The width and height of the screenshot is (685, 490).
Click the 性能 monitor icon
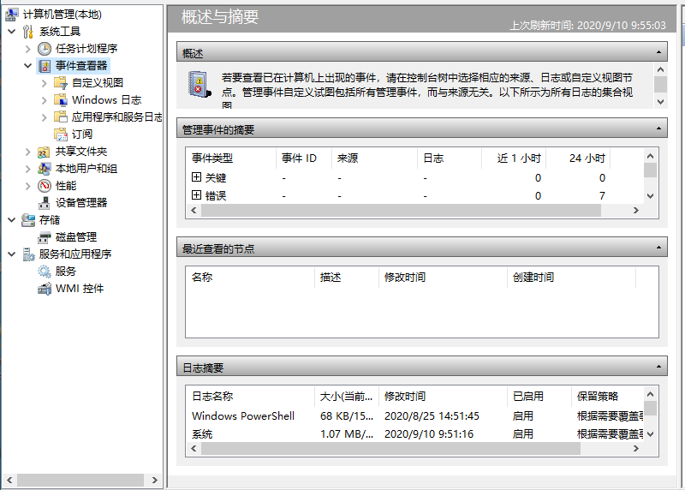45,186
